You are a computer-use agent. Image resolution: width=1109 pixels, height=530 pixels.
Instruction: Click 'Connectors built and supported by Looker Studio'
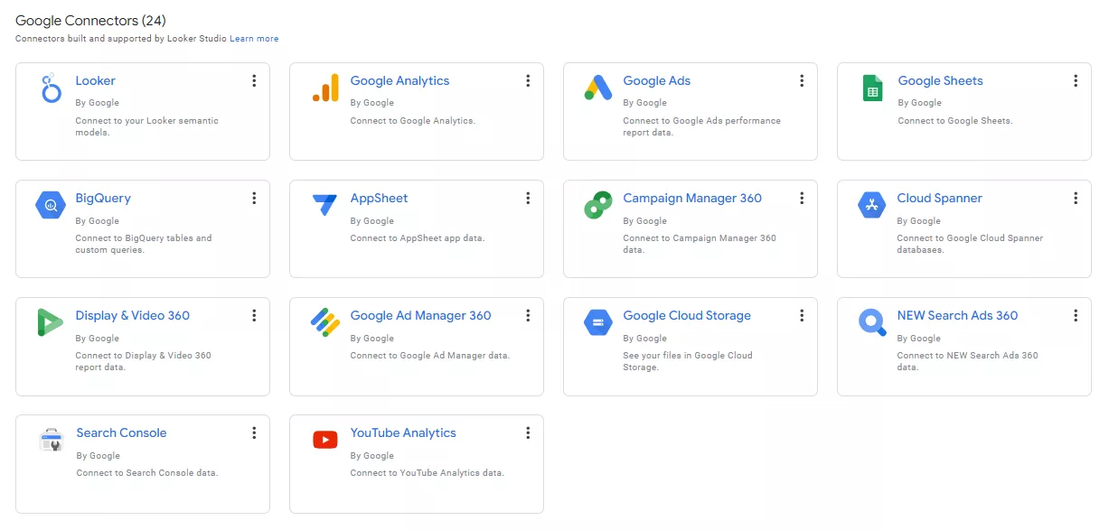point(121,39)
